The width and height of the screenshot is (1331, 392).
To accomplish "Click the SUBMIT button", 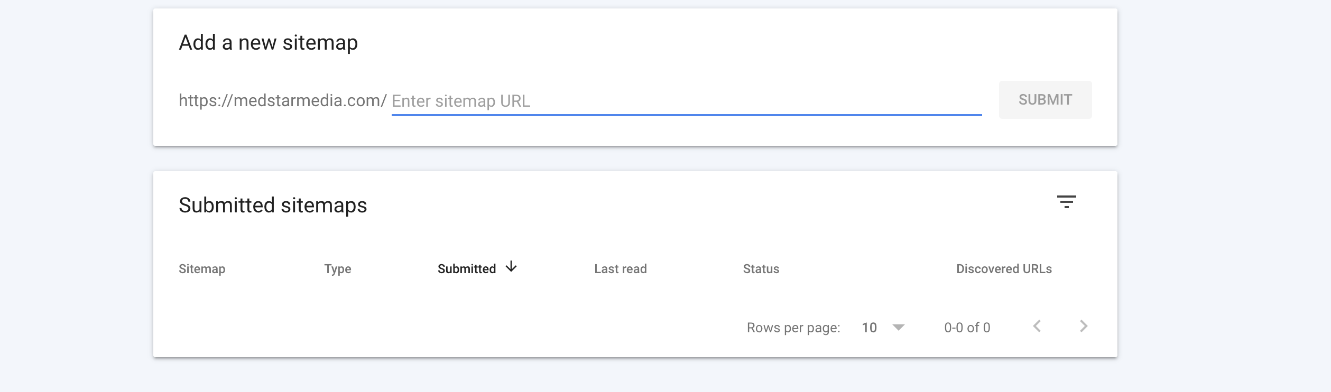I will click(1045, 100).
